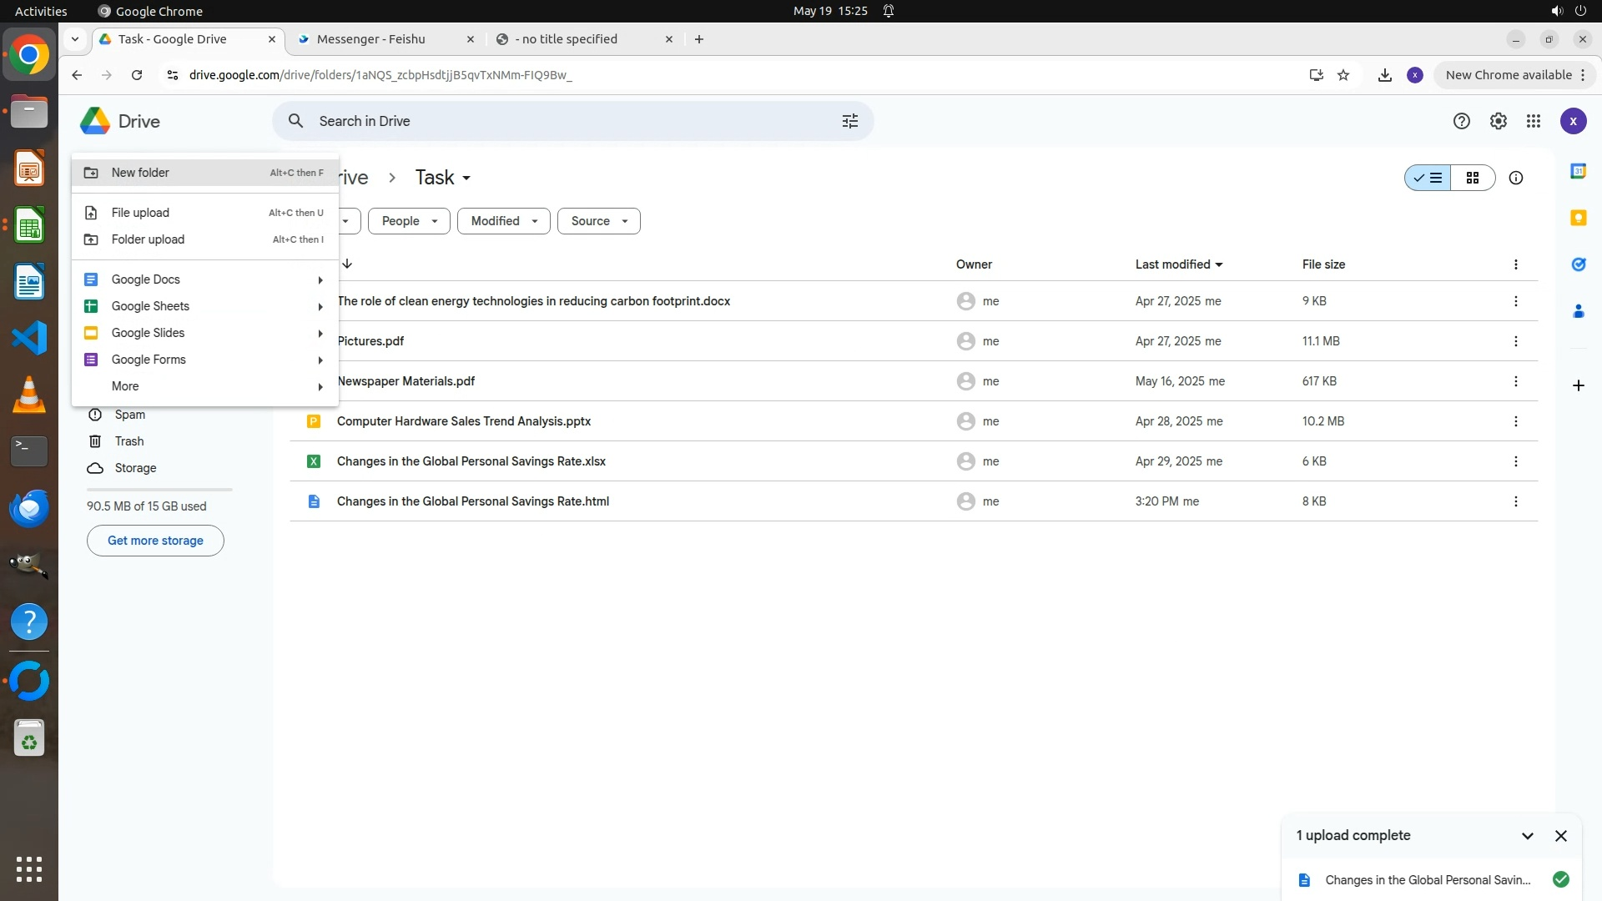Image resolution: width=1602 pixels, height=901 pixels.
Task: Open Google Keep side panel
Action: [1578, 218]
